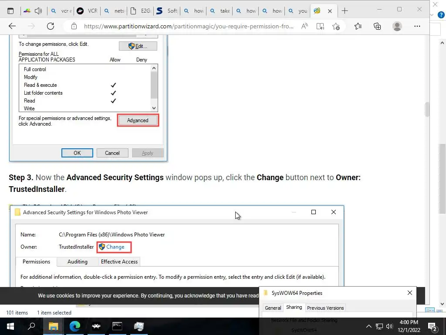Viewport: 446px width, 335px height.
Task: Close the SysWOW64 Properties dialog
Action: pyautogui.click(x=409, y=293)
